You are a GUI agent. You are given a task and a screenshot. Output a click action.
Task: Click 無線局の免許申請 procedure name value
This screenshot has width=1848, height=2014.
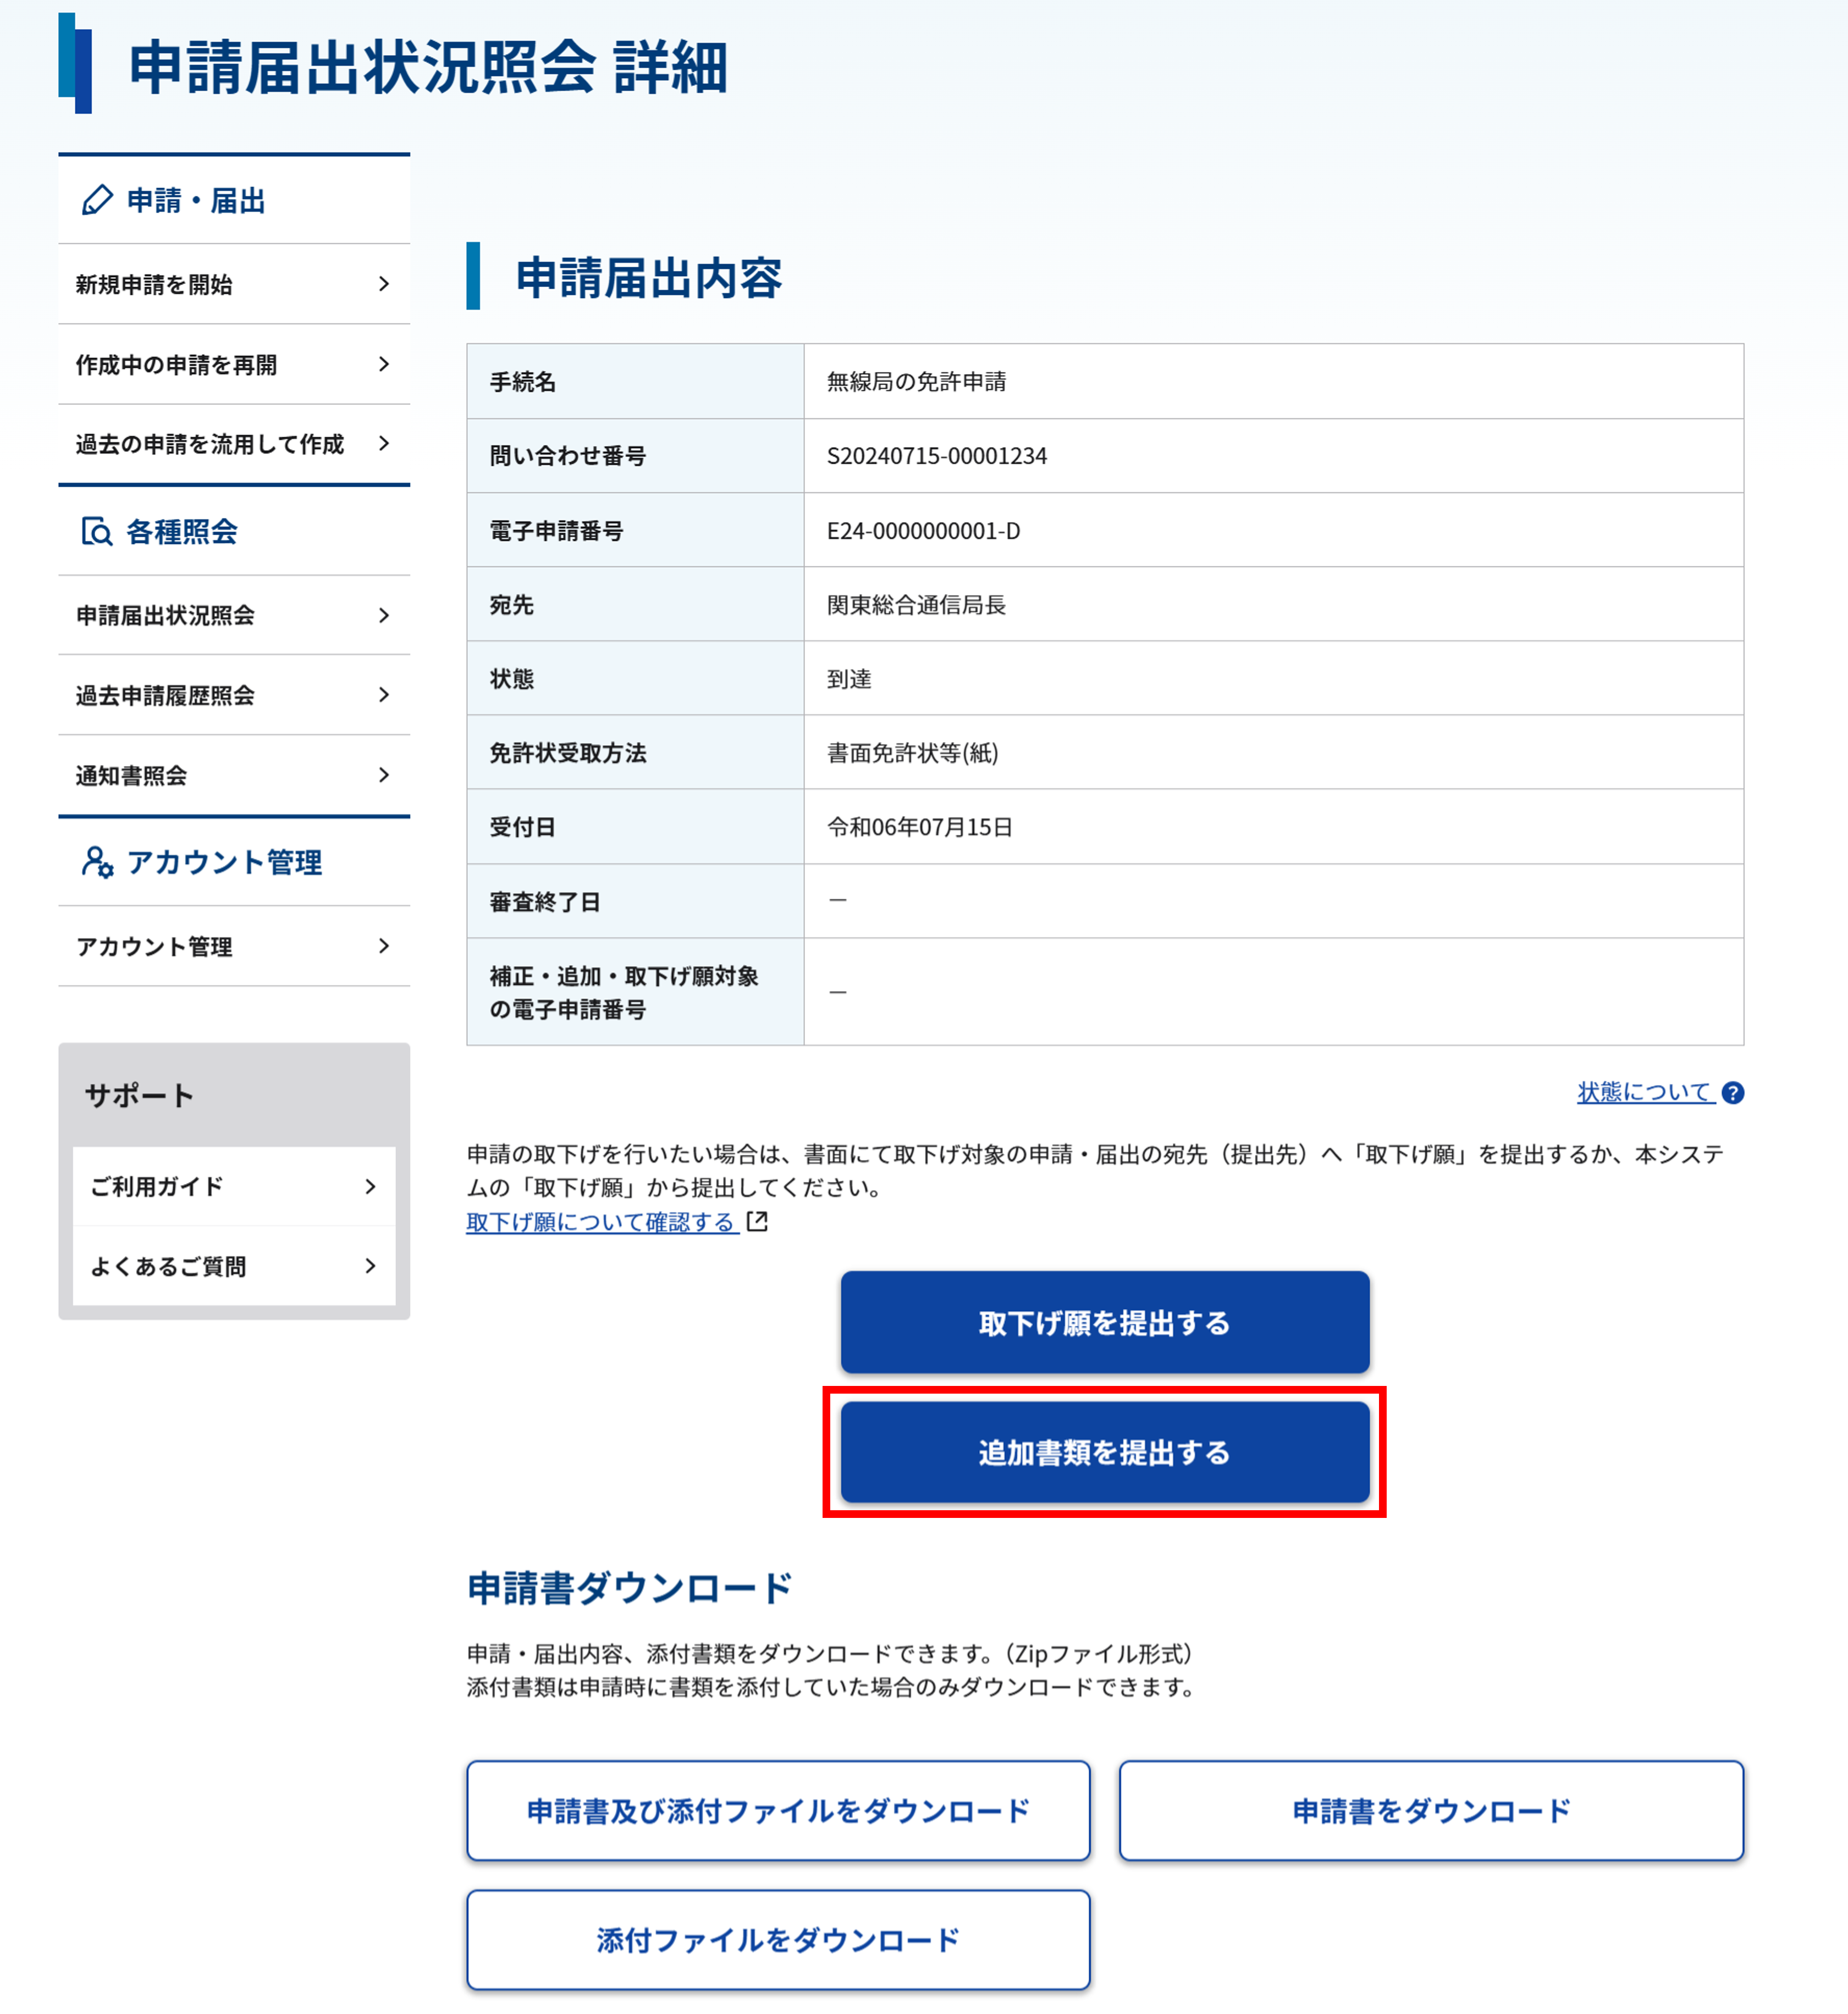(916, 382)
